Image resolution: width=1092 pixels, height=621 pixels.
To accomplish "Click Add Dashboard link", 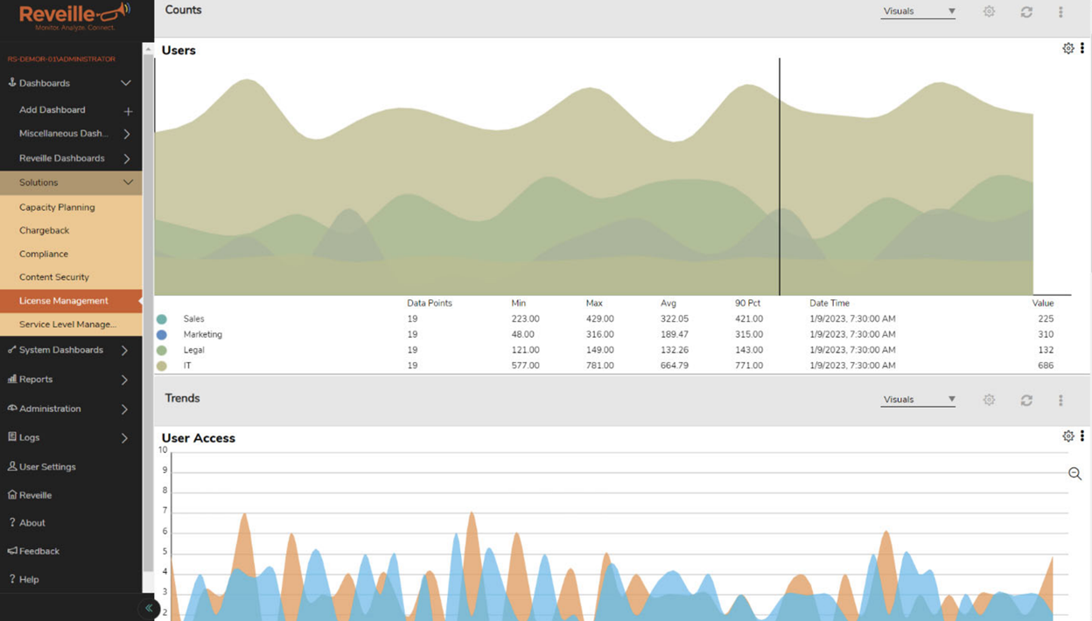I will 52,110.
